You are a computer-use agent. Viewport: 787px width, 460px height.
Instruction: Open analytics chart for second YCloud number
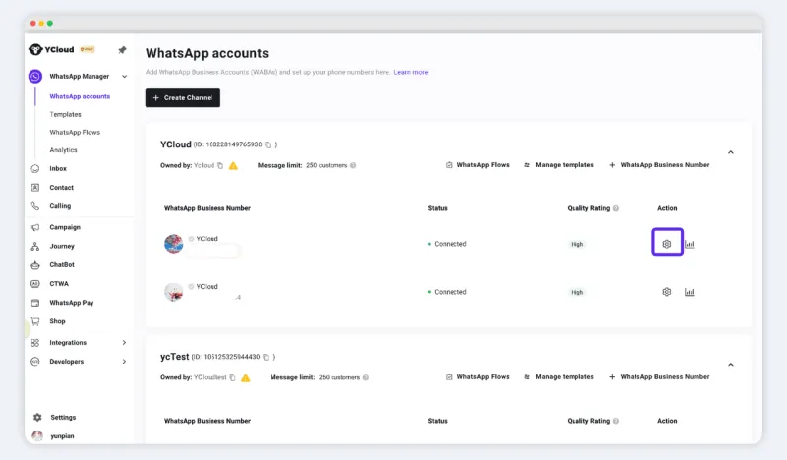tap(690, 292)
